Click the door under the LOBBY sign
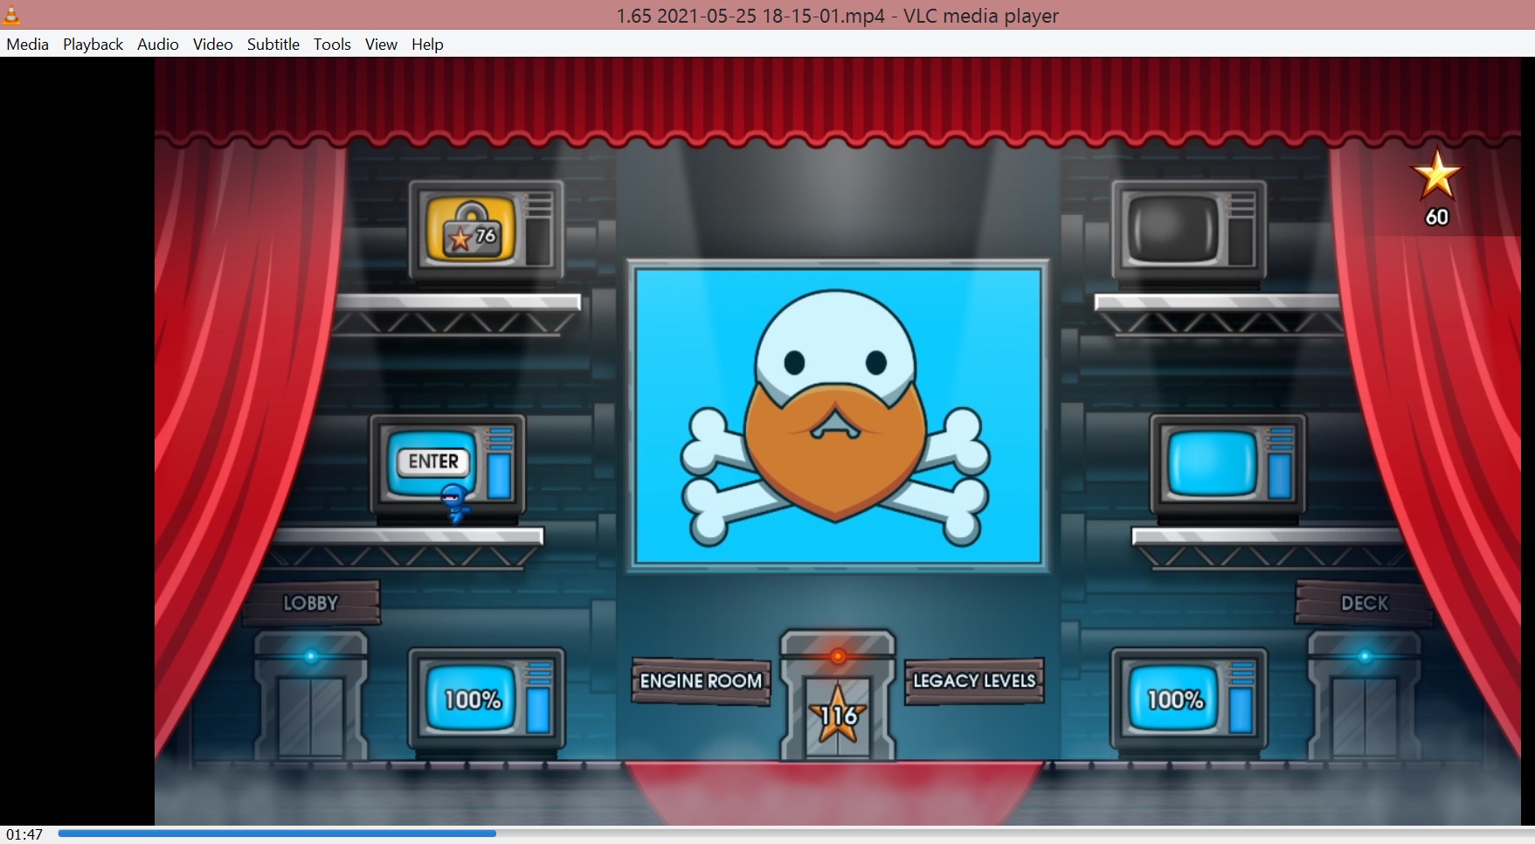 tap(311, 696)
